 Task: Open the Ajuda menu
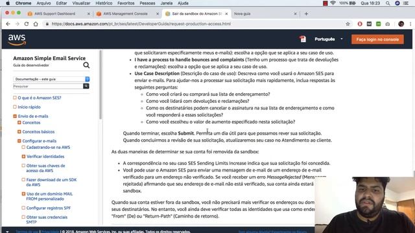click(183, 3)
